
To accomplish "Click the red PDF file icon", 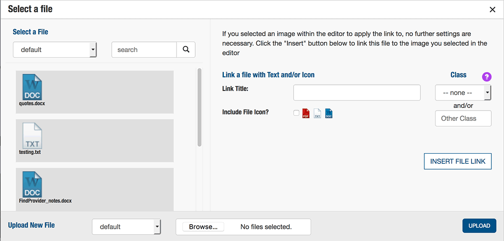I will coord(306,113).
